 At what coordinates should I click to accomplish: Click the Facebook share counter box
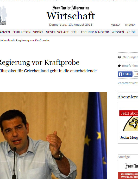[x=136, y=74]
